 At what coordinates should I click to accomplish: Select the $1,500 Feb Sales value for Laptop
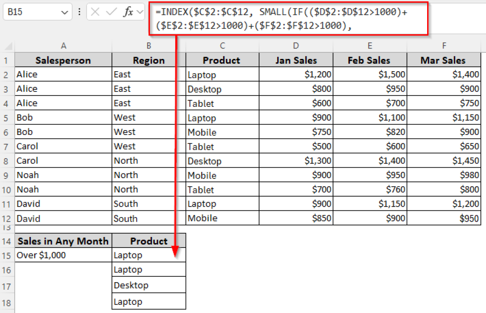coord(370,74)
